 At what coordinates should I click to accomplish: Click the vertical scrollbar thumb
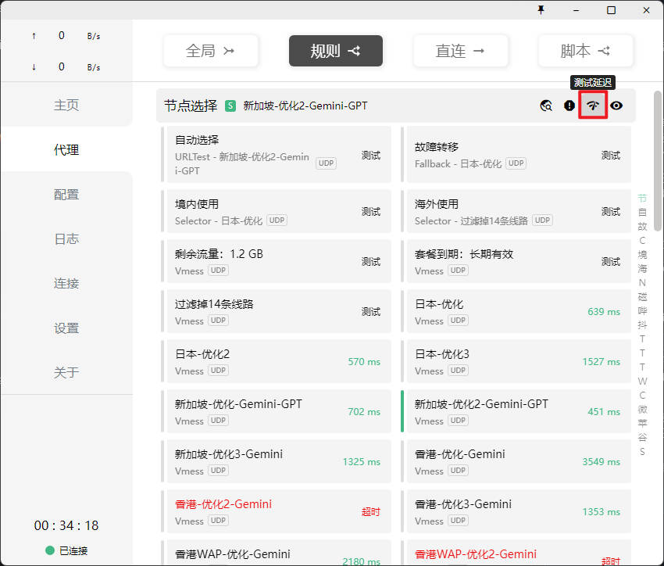(x=658, y=161)
